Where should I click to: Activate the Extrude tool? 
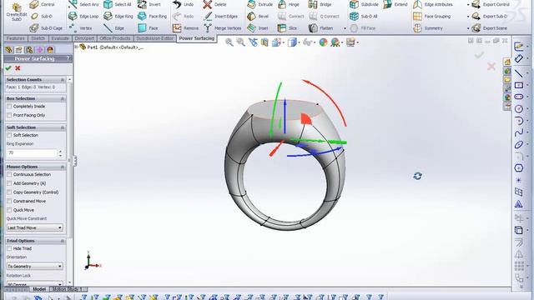pos(260,4)
